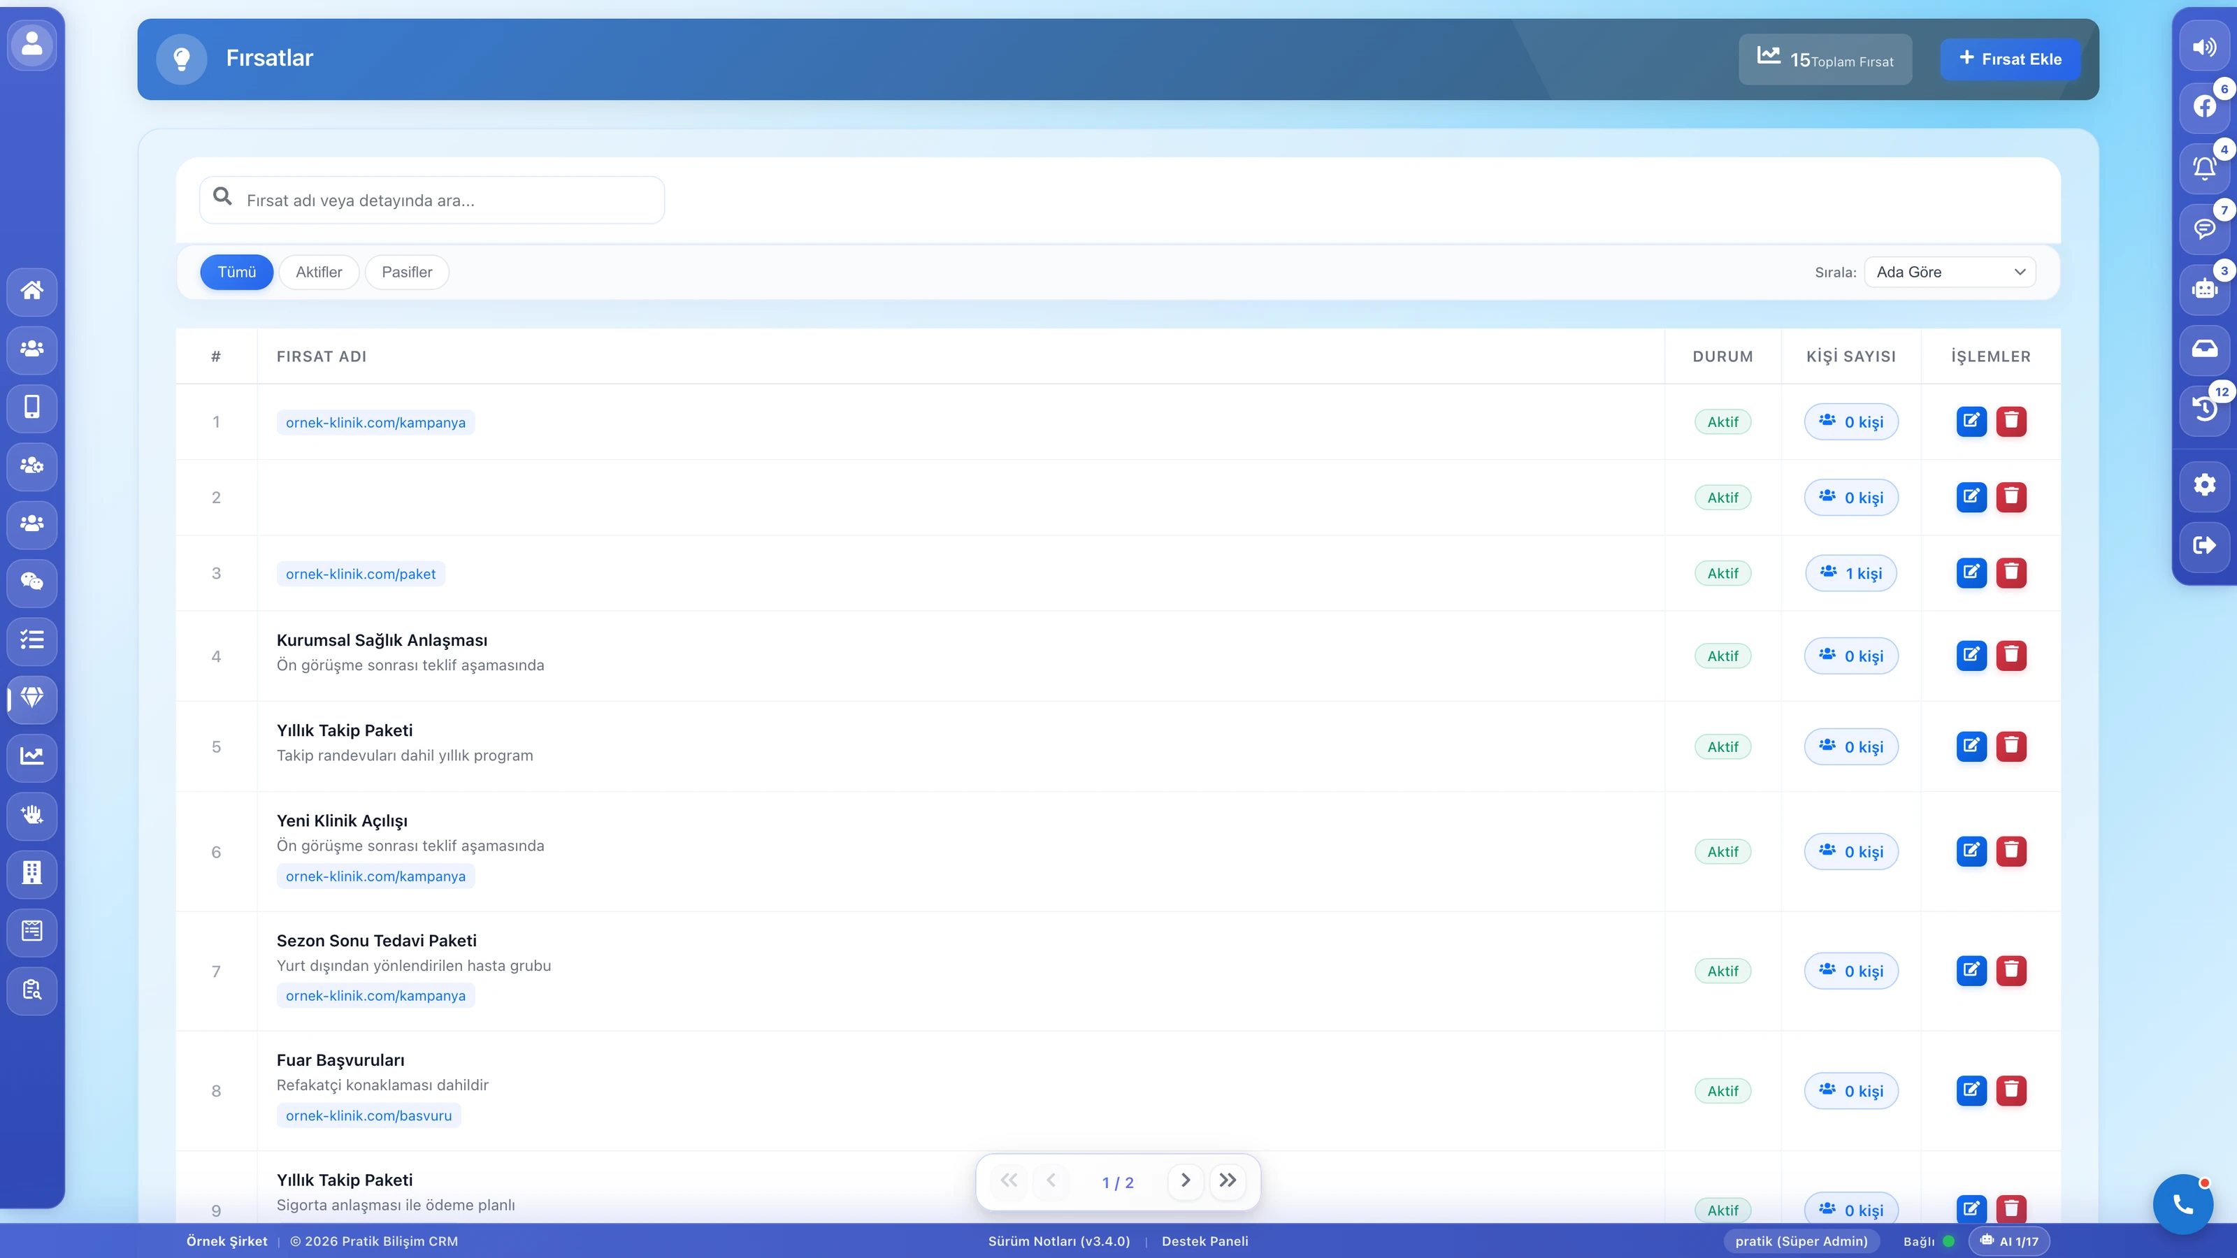Open the users-with-gear icon in sidebar
Screen dimensions: 2237x1258
click(x=32, y=465)
